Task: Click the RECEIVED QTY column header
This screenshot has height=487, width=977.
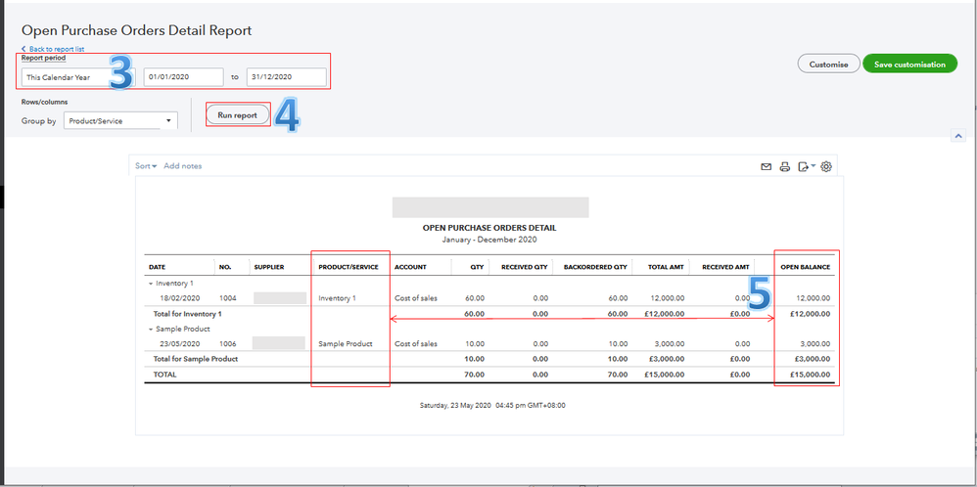Action: 525,267
